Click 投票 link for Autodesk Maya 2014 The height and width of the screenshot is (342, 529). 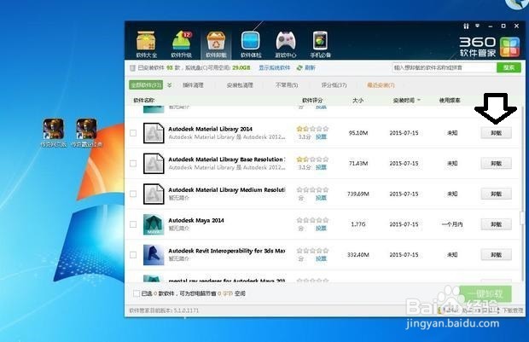pyautogui.click(x=321, y=229)
